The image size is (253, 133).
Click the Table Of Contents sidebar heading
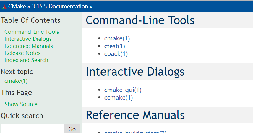30,20
